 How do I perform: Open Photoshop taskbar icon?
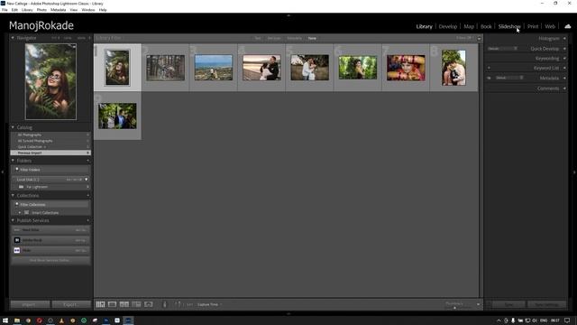(106, 320)
